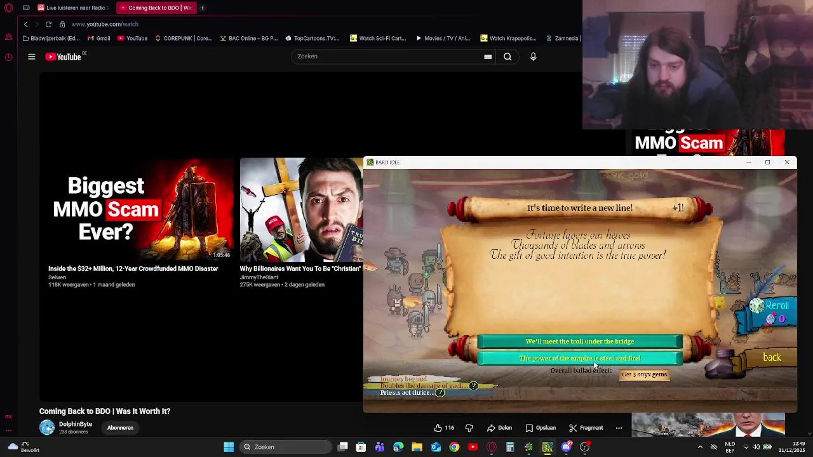Open Inside the $32+ Million video title

click(x=133, y=268)
